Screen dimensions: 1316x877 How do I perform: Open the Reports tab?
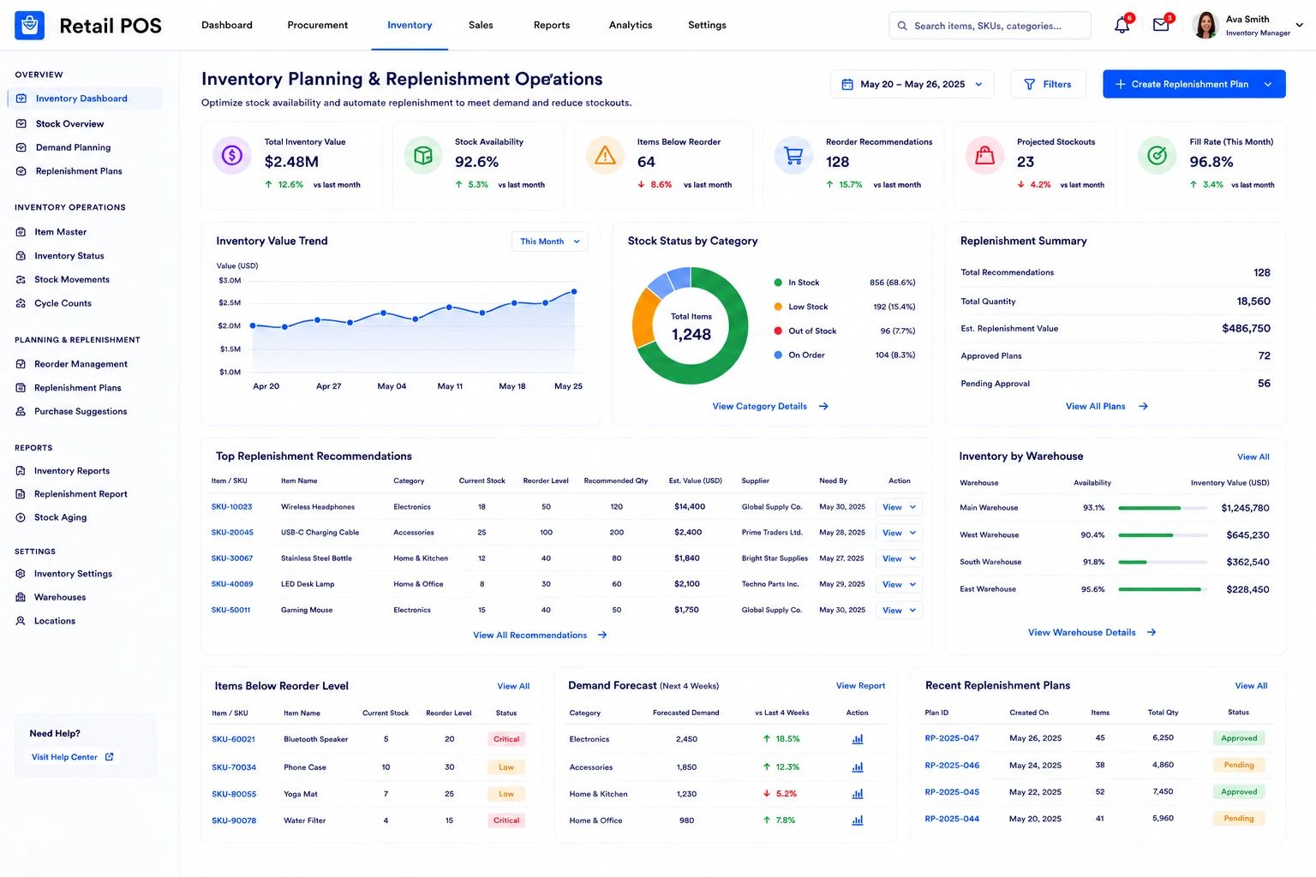[552, 25]
